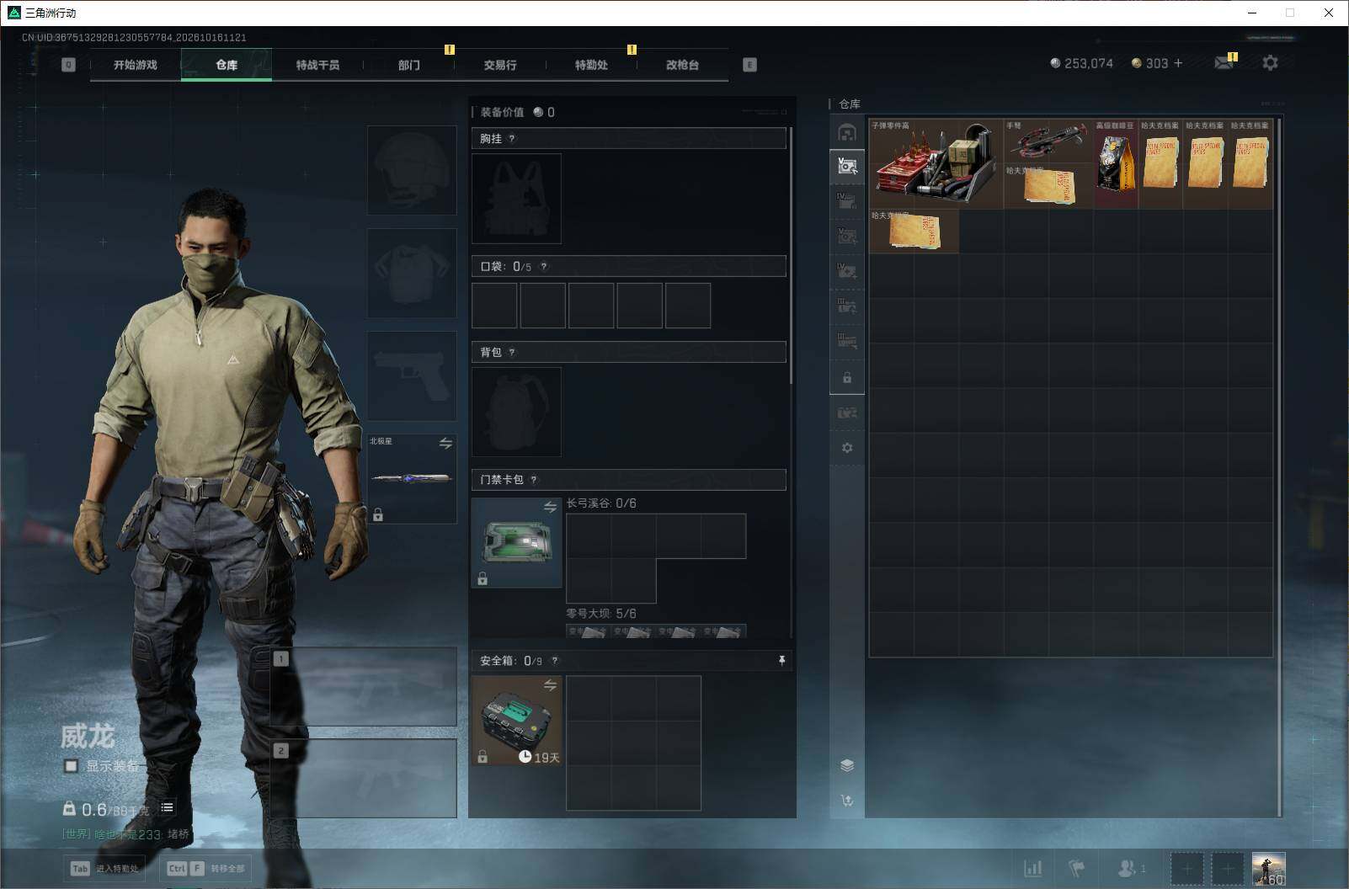1349x889 pixels.
Task: Switch to the 特战干员 tab
Action: point(317,65)
